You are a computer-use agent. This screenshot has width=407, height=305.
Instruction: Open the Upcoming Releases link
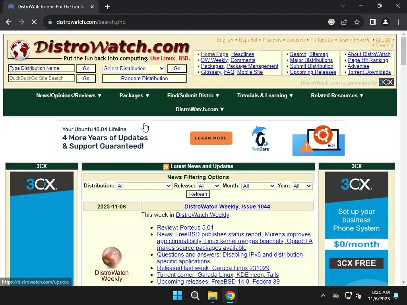point(313,72)
